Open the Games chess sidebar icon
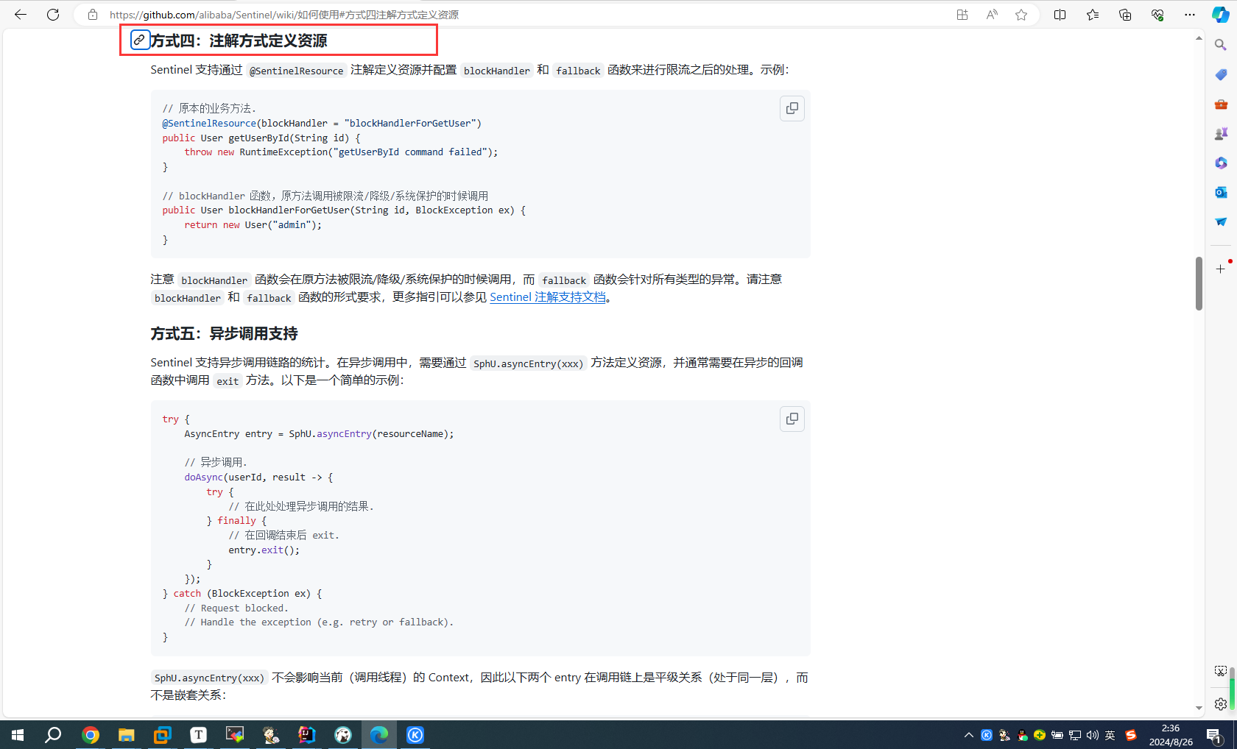Viewport: 1237px width, 749px height. (1221, 133)
